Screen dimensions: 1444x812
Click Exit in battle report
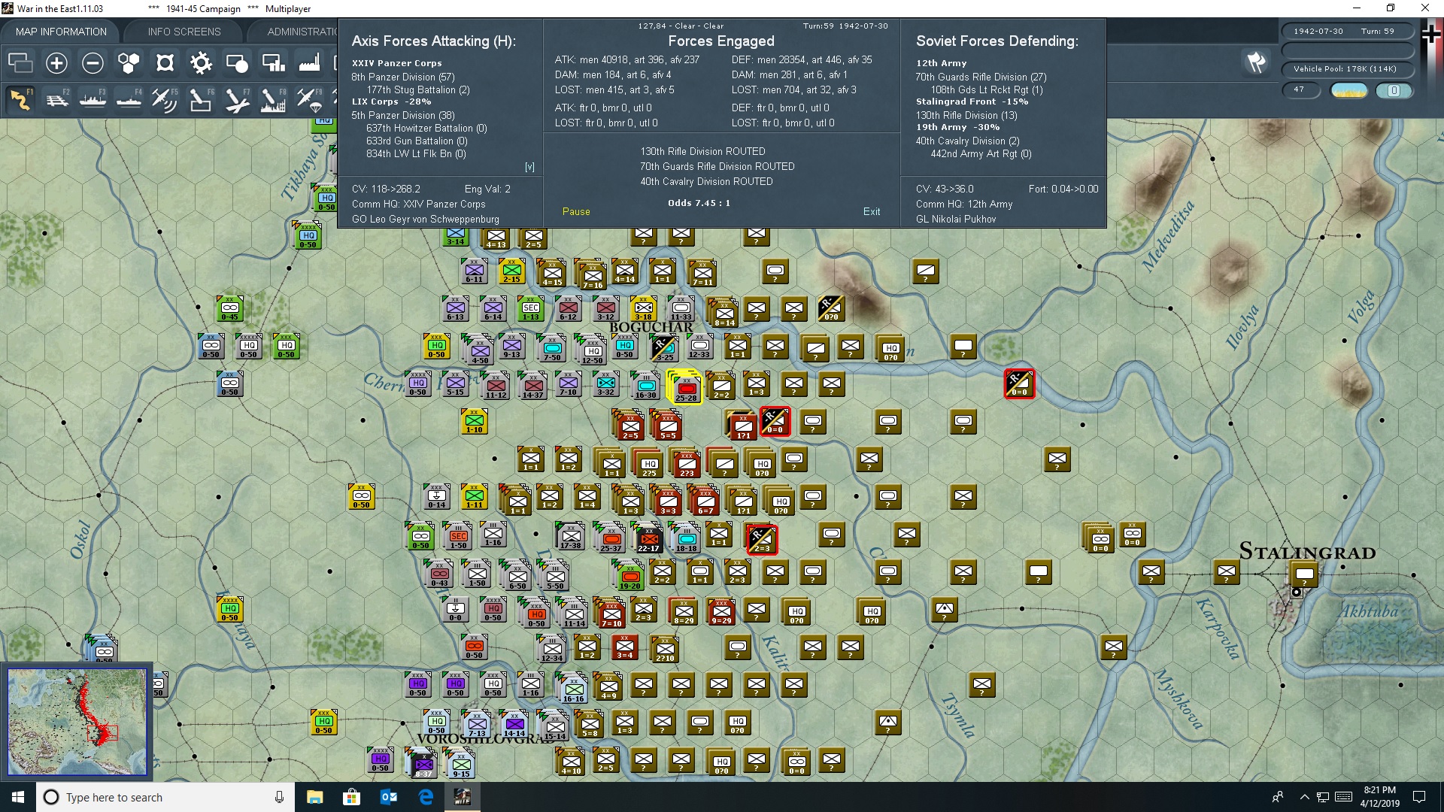(872, 212)
